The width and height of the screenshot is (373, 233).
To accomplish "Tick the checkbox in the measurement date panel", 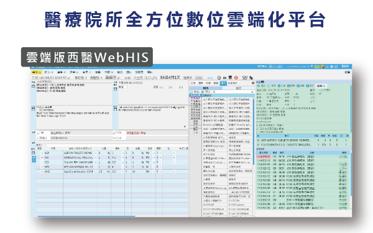I will click(x=126, y=87).
